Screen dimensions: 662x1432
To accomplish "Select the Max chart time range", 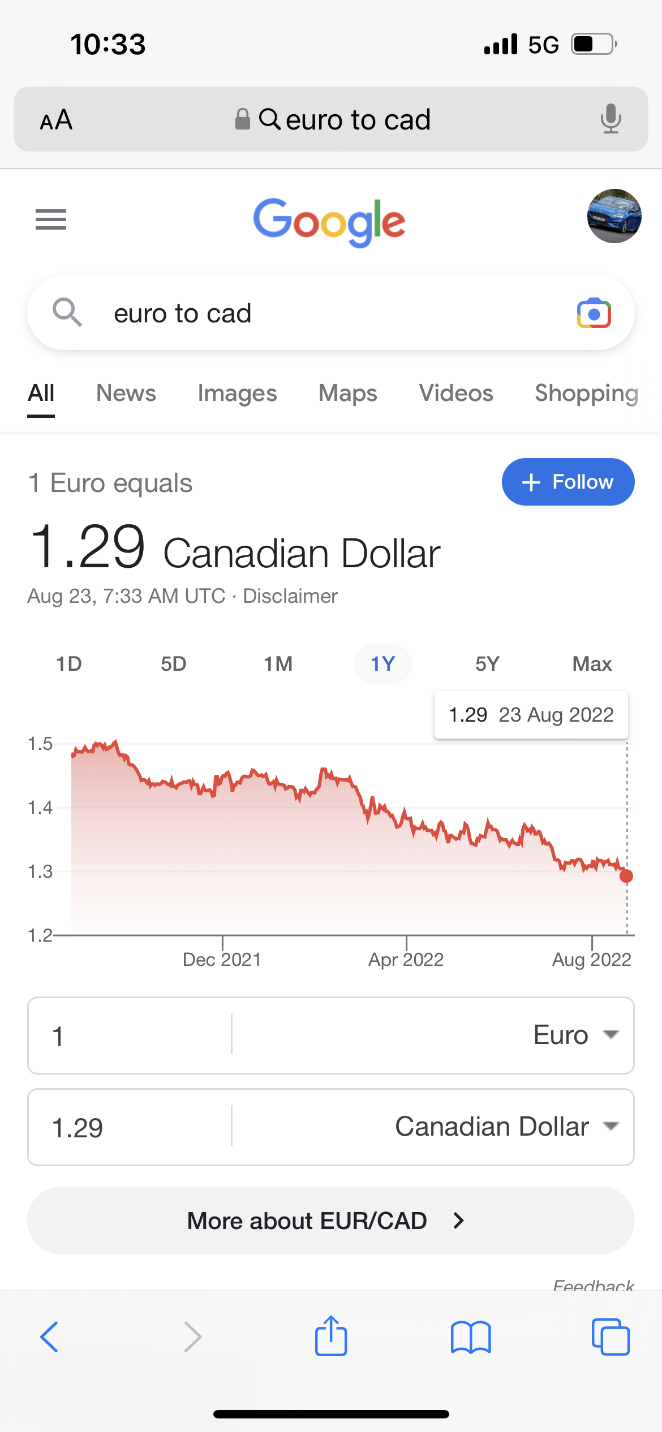I will tap(592, 664).
